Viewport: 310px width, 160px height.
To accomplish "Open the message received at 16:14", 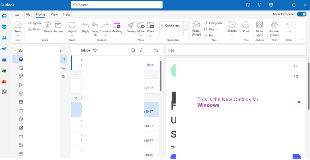I will (x=115, y=63).
